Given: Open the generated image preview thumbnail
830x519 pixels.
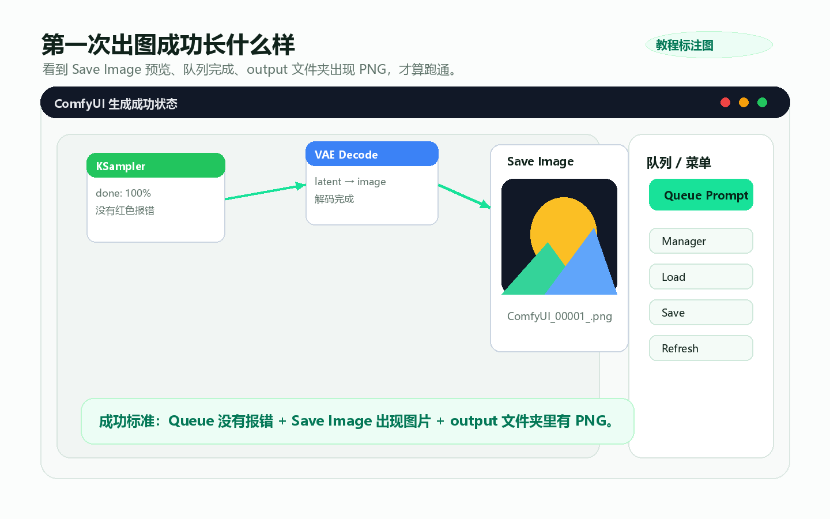Looking at the screenshot, I should pos(559,237).
